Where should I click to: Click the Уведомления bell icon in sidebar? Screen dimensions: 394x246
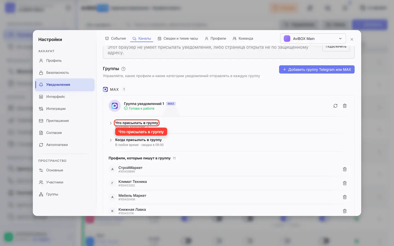tap(41, 85)
